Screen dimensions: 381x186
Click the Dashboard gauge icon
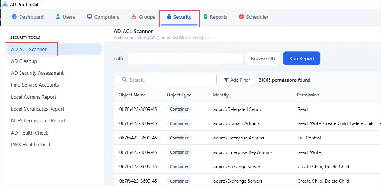point(14,17)
